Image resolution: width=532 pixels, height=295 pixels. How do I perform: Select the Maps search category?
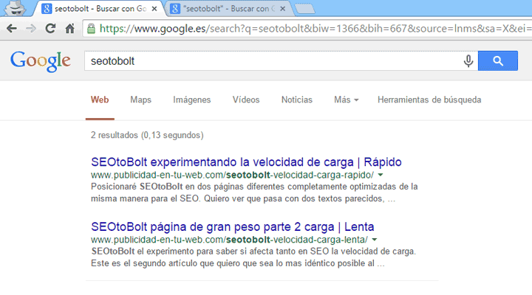point(140,100)
